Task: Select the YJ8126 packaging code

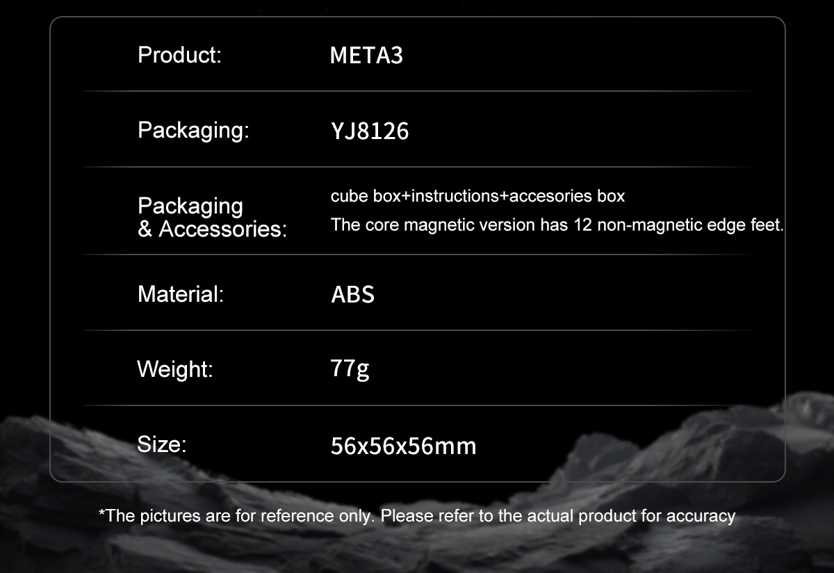Action: 370,131
